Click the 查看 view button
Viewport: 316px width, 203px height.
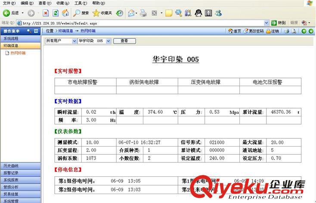[124, 41]
